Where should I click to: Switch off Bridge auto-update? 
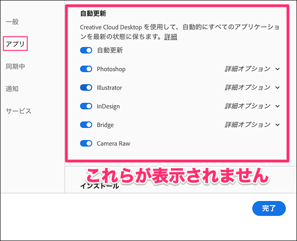tap(86, 125)
